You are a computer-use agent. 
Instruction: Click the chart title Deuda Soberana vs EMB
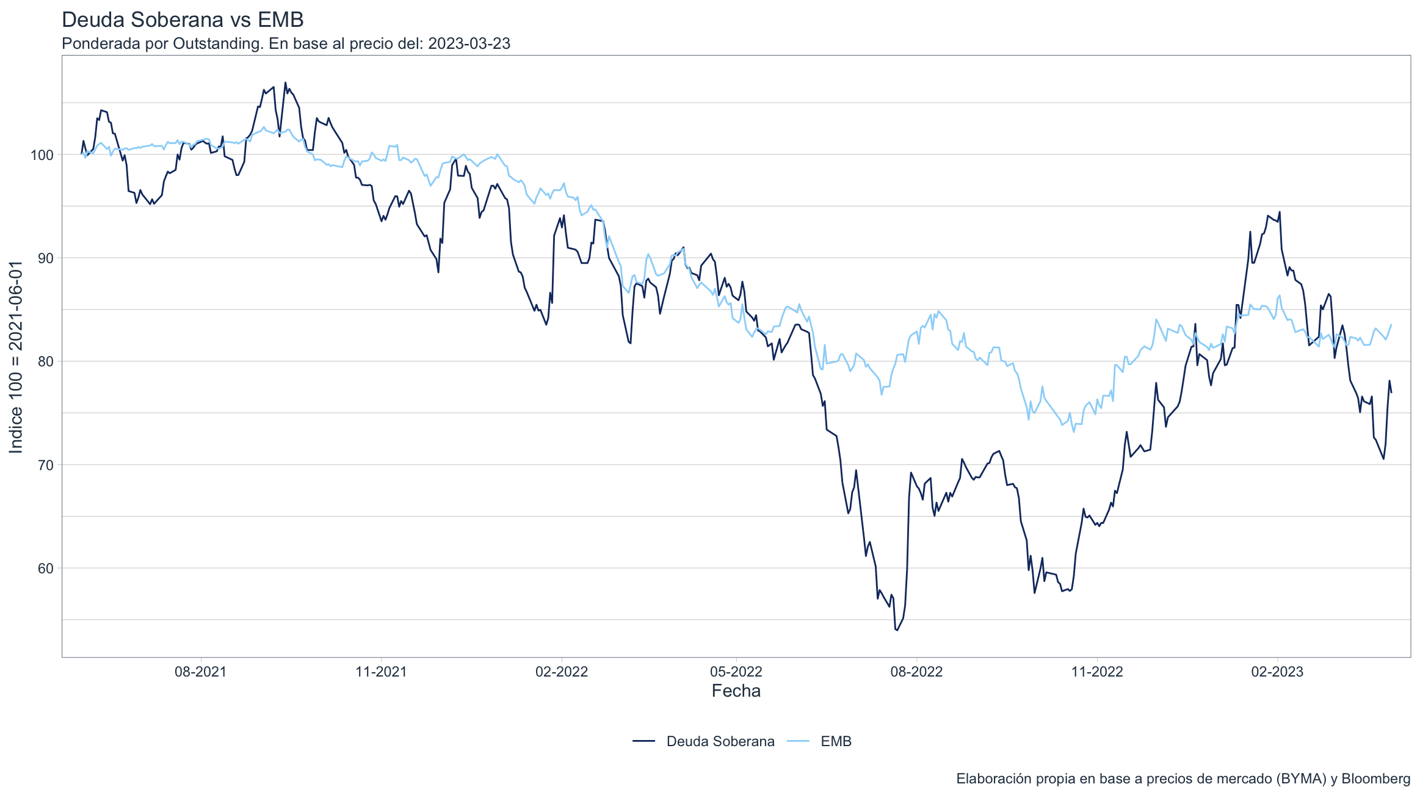click(183, 20)
